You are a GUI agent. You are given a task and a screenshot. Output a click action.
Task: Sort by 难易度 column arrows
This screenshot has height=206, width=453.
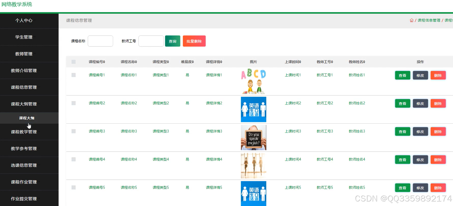193,62
